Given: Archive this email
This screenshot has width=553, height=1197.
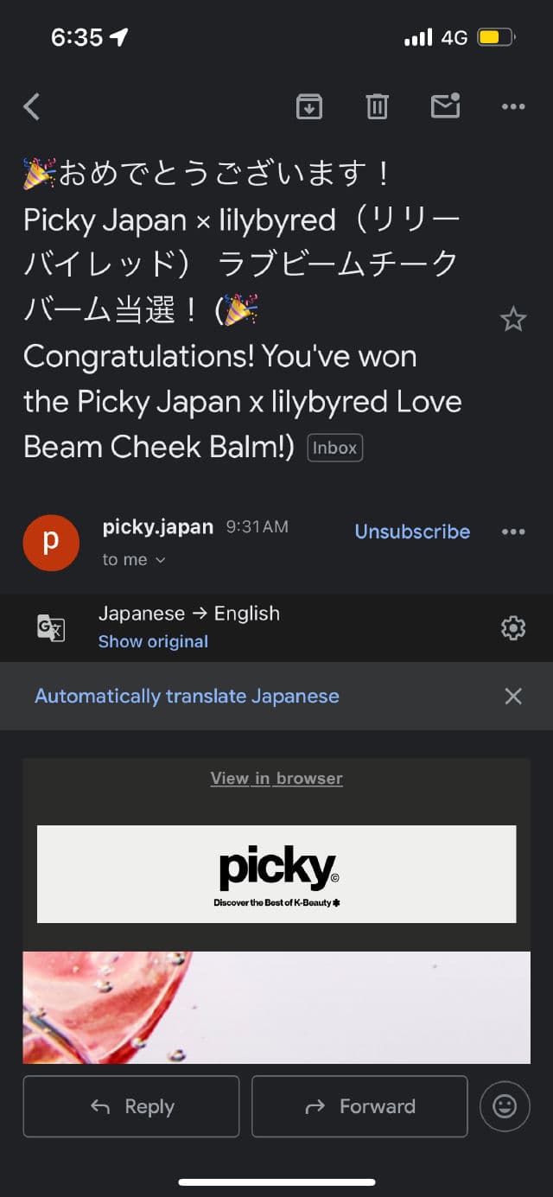Looking at the screenshot, I should click(309, 107).
